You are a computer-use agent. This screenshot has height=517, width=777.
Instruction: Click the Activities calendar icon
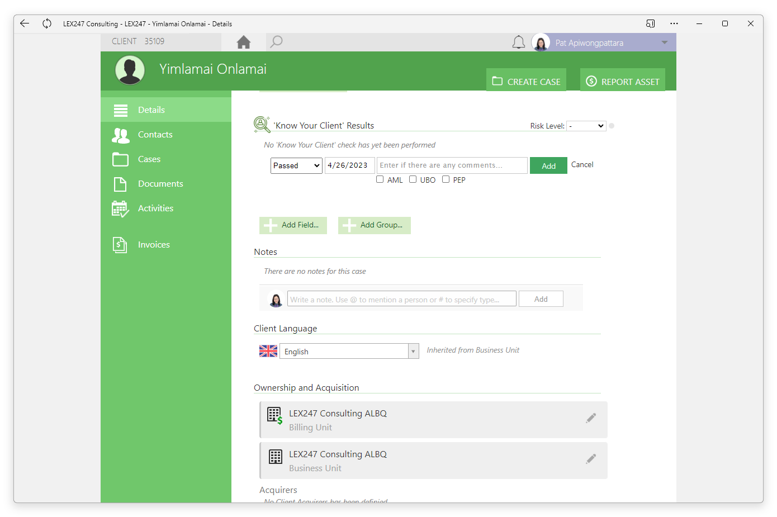(x=120, y=208)
